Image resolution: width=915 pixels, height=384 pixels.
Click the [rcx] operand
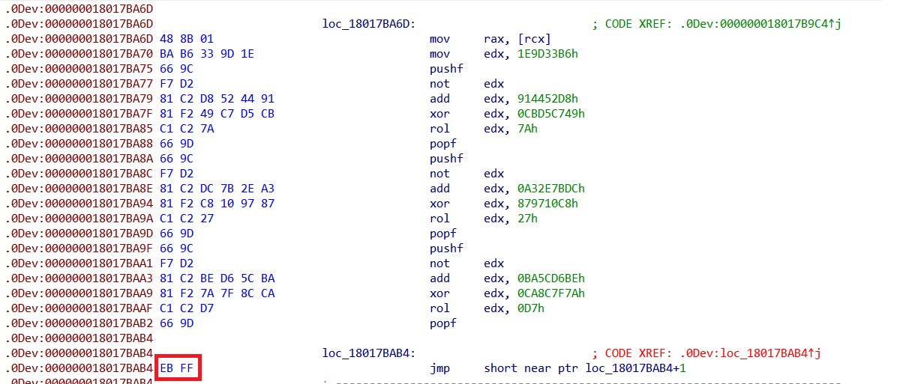coord(534,39)
